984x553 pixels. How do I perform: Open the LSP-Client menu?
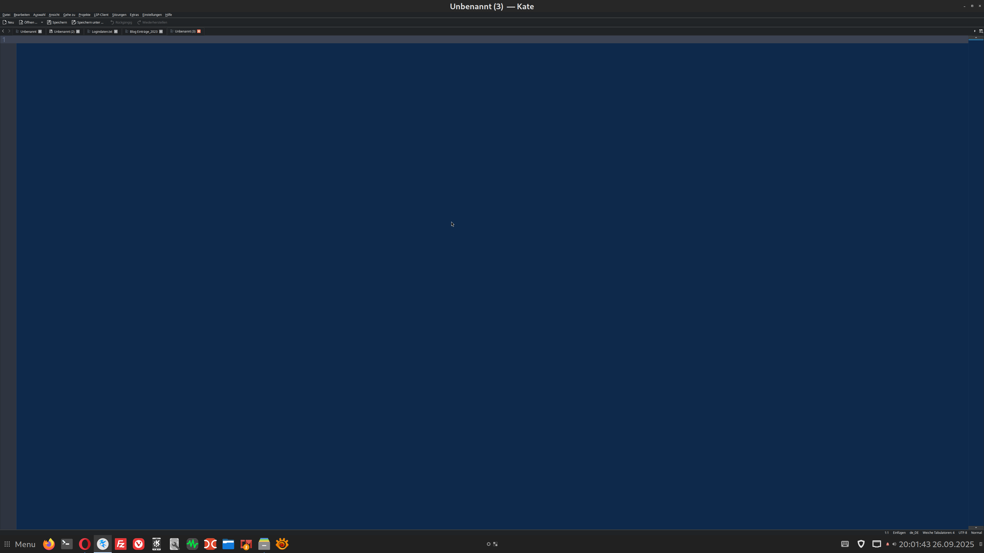coord(101,15)
